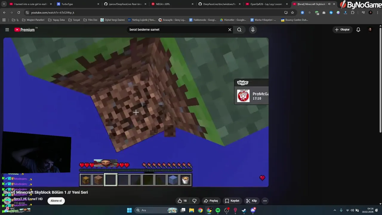Like the video with 18 likes
This screenshot has height=215, width=382.
click(x=182, y=201)
